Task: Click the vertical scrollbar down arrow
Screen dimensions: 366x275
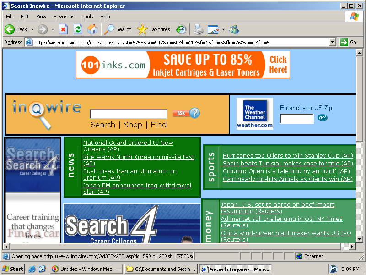Action: point(359,239)
